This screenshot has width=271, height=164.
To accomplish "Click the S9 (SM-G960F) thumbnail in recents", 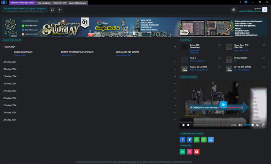I will 229,60.
